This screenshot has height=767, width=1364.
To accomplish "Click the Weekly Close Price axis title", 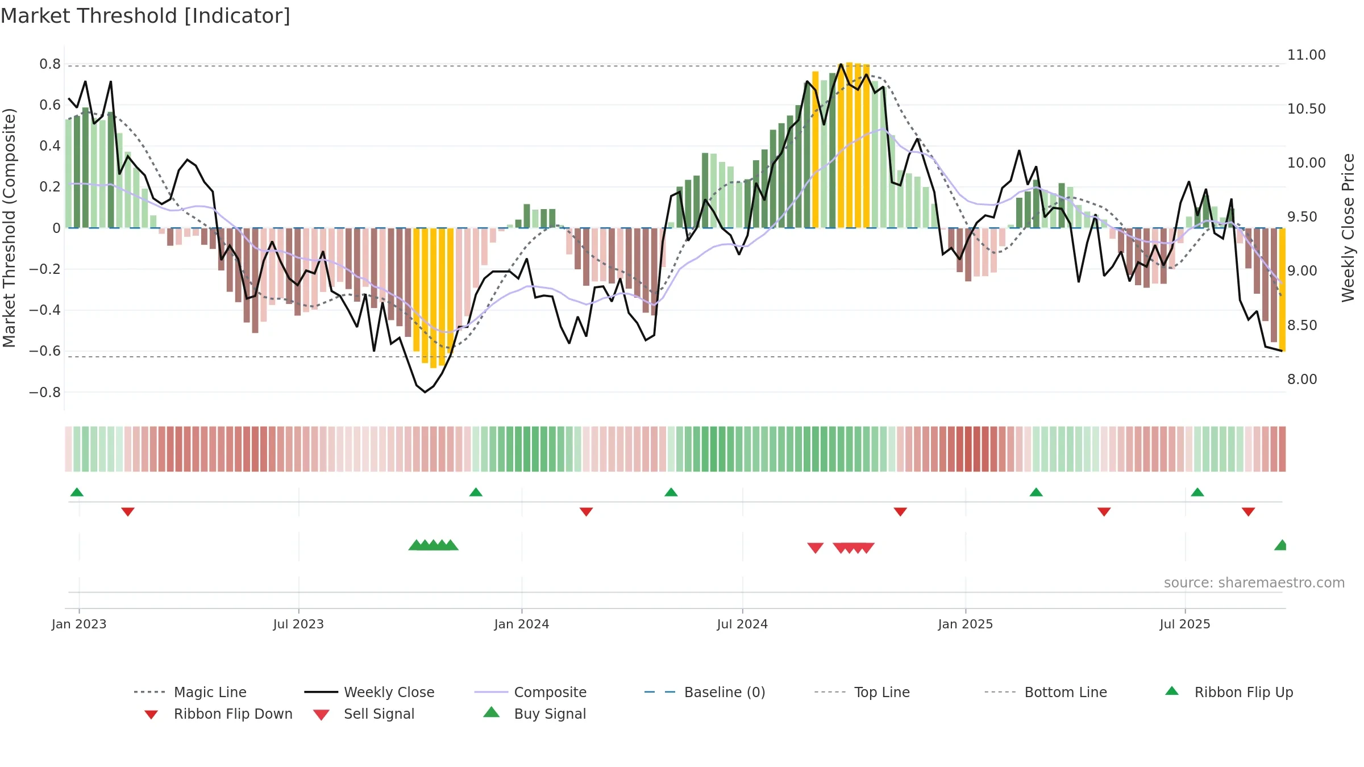I will coord(1348,228).
